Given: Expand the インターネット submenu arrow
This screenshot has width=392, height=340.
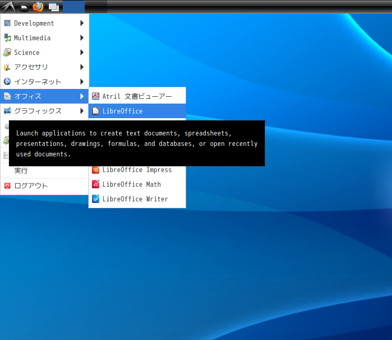Looking at the screenshot, I should (82, 82).
